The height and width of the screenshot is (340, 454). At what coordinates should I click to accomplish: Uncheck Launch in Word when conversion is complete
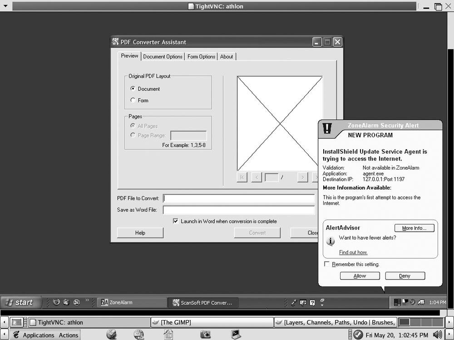[x=176, y=221]
